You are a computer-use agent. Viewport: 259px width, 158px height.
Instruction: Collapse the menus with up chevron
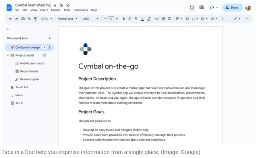point(247,19)
